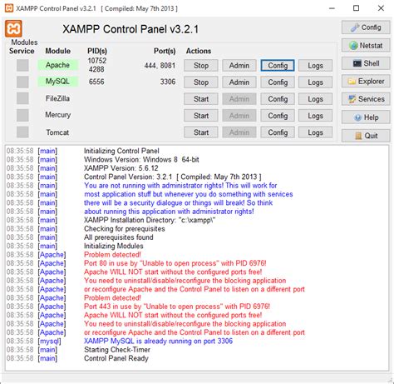View Mercury Logs
The height and width of the screenshot is (384, 394).
pyautogui.click(x=315, y=116)
